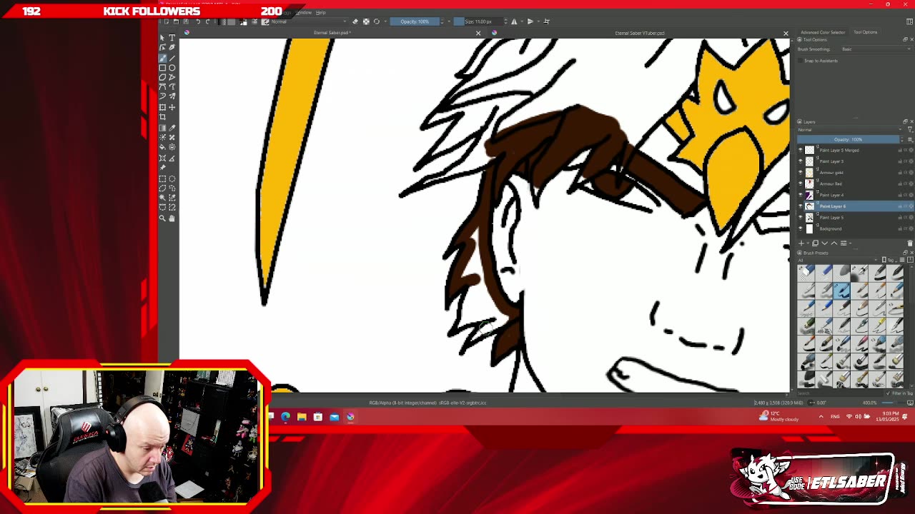
Task: Open Microsoft Edge from the taskbar
Action: click(285, 417)
